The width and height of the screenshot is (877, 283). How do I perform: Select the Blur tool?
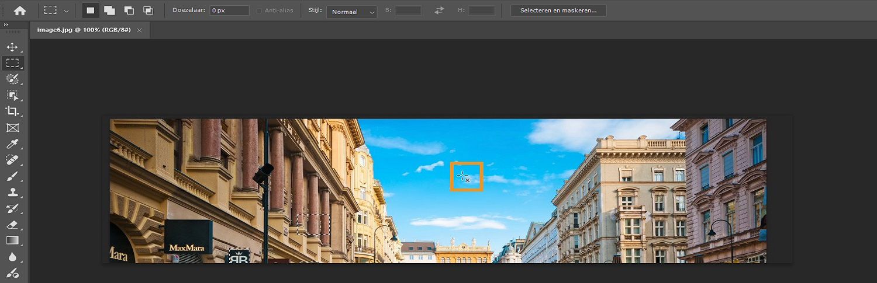pyautogui.click(x=12, y=256)
